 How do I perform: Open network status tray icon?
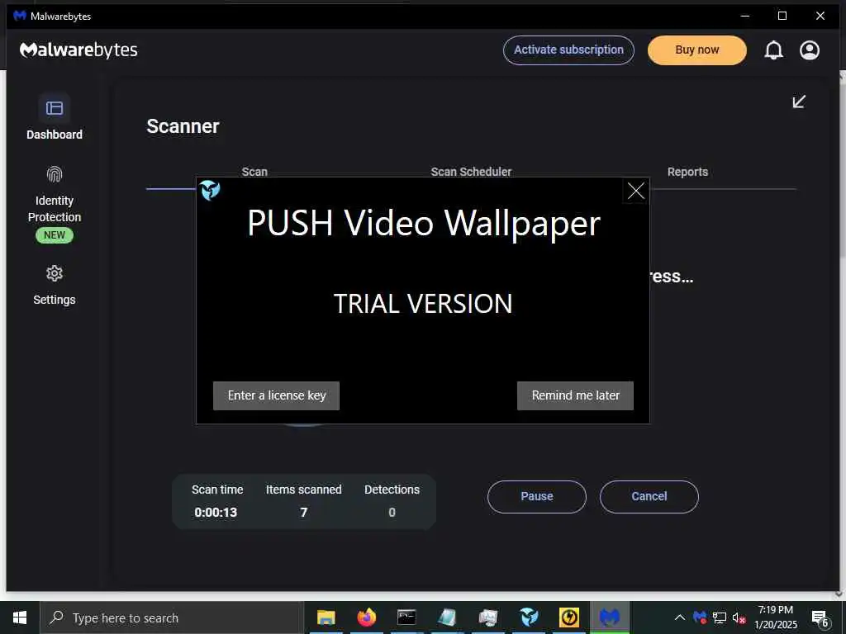(x=720, y=617)
